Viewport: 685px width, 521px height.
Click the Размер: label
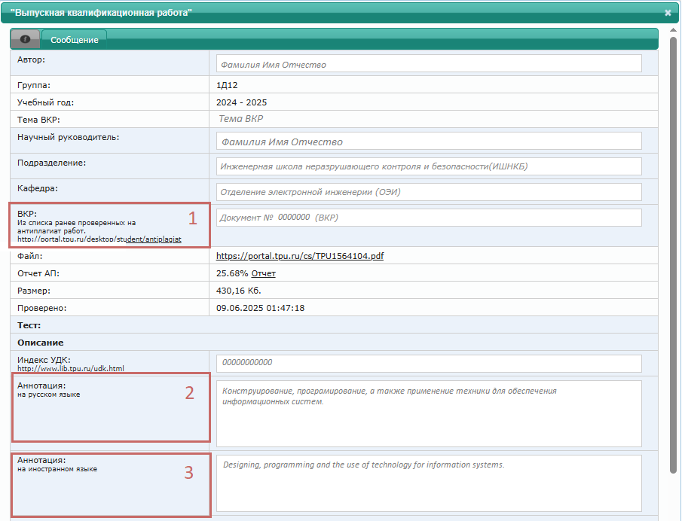coord(34,291)
